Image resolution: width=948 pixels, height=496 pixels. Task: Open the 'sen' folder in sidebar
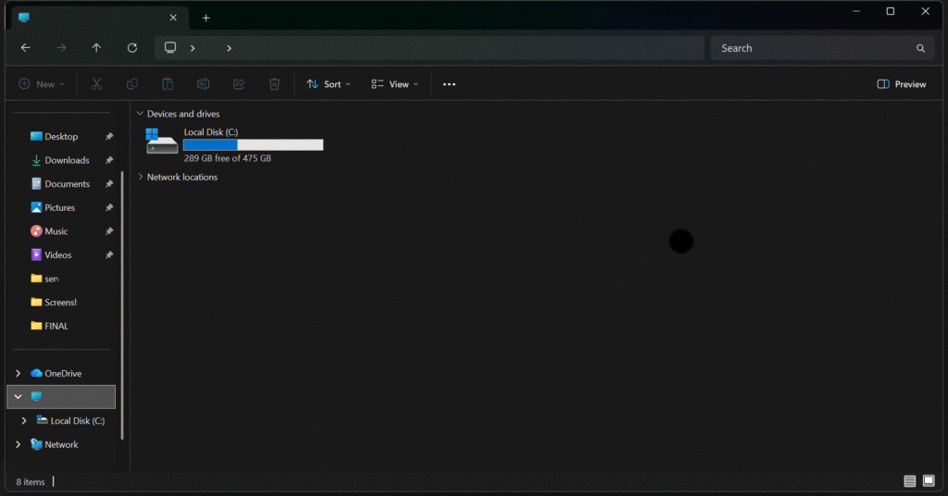click(52, 279)
